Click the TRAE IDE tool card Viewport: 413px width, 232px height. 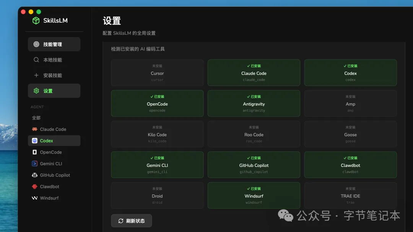click(350, 195)
